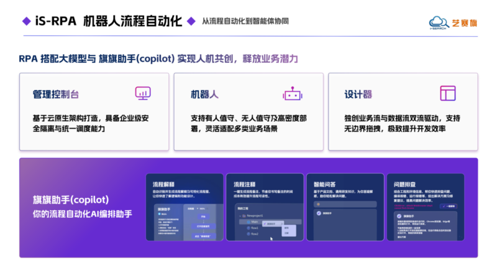Image resolution: width=497 pixels, height=280 pixels.
Task: Click the purple diamond before 从流程自动化 subtitle
Action: coord(191,21)
